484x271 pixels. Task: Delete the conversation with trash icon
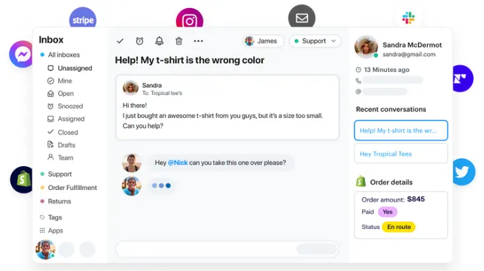(179, 41)
